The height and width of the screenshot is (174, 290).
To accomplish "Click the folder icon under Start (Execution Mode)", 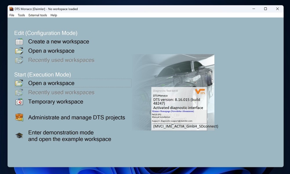I will (19, 83).
